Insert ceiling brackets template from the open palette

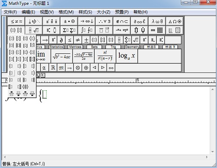coord(32,46)
